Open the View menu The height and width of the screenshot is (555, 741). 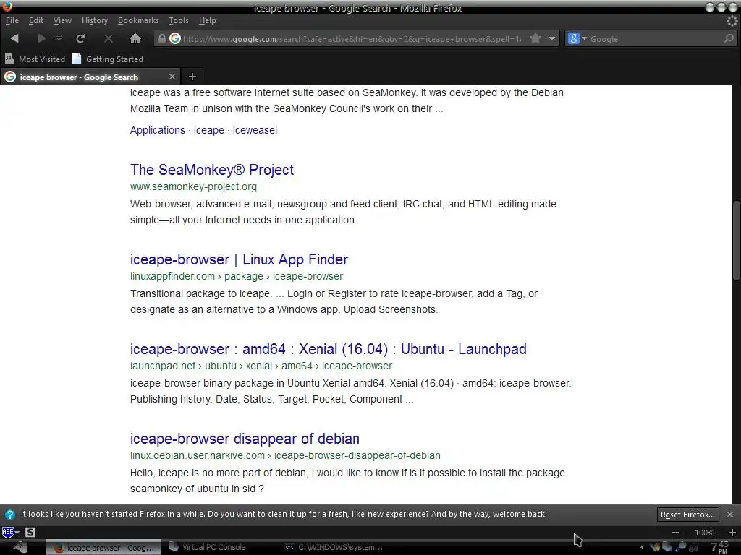click(x=62, y=20)
